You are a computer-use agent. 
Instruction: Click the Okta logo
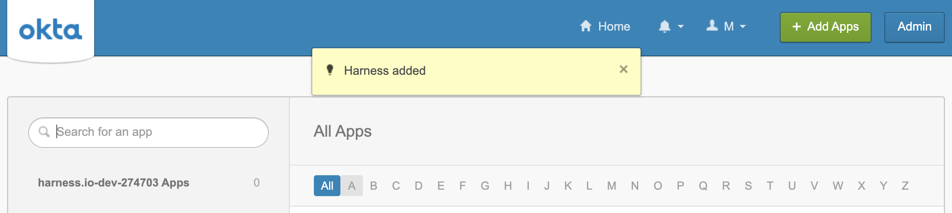click(51, 29)
